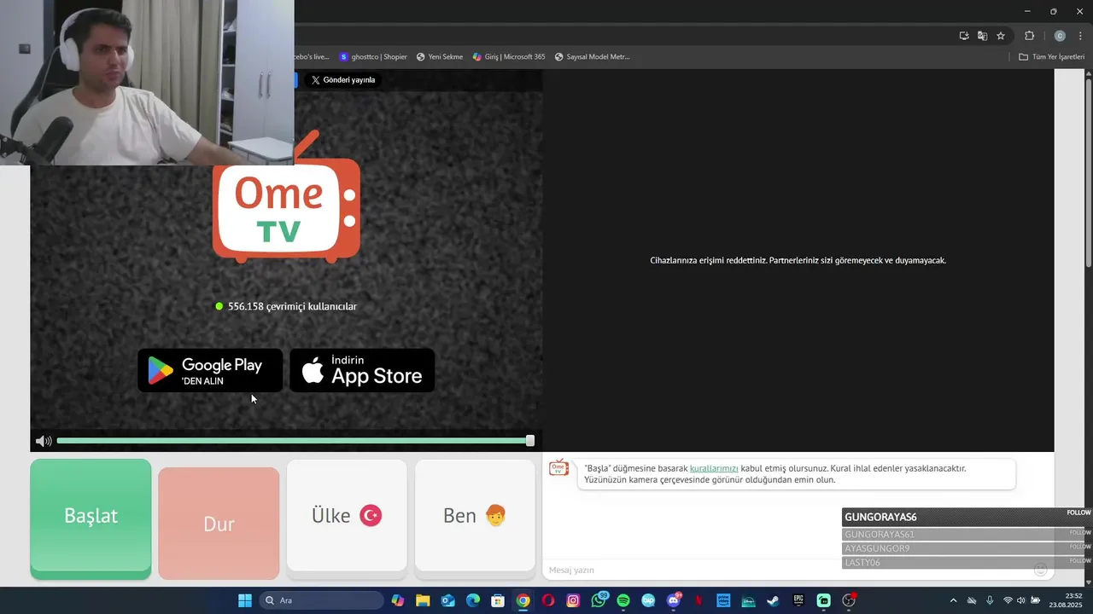Click the Google Play download badge
The width and height of the screenshot is (1093, 614).
210,370
